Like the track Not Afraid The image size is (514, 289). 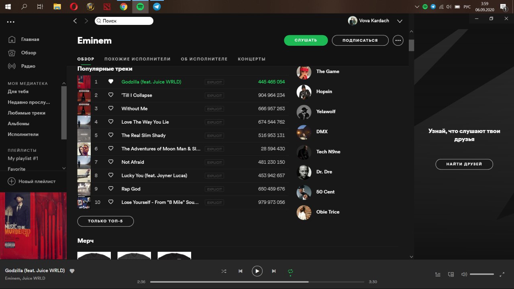(x=111, y=162)
